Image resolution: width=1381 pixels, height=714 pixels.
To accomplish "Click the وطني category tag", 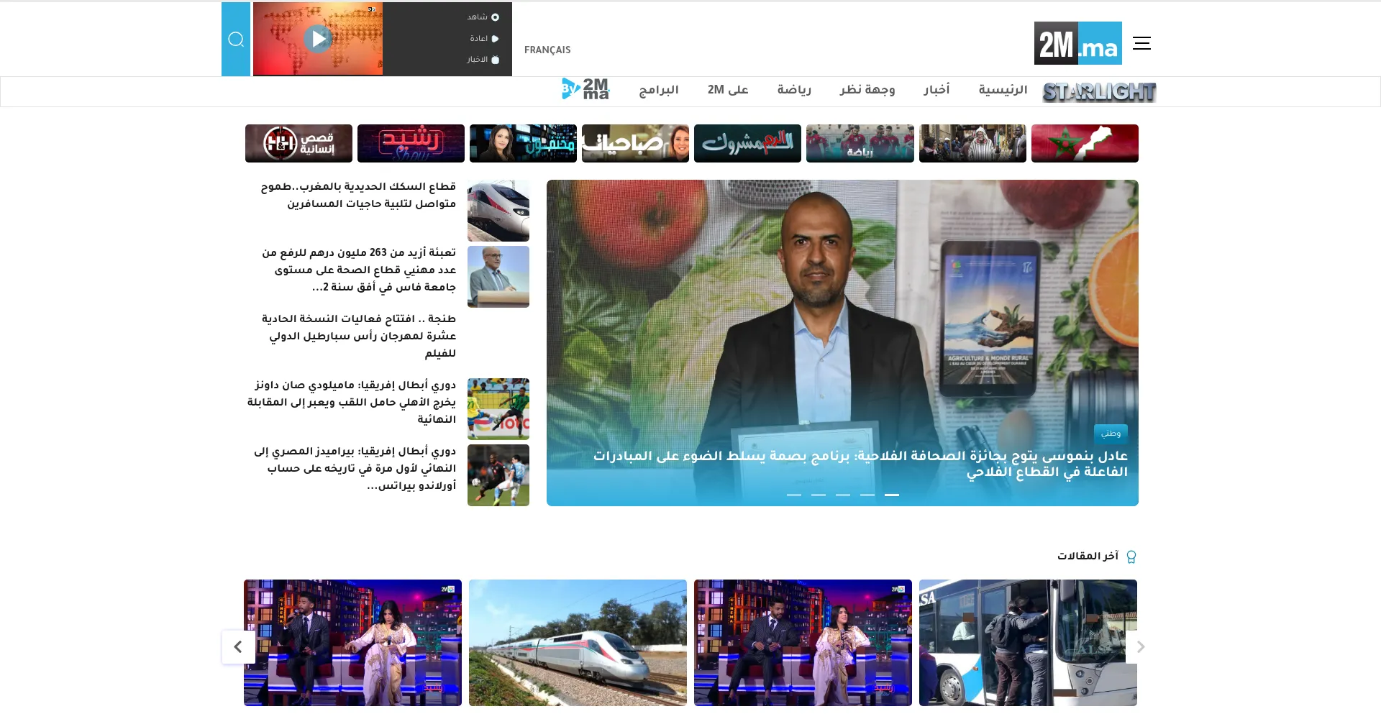I will [x=1111, y=434].
